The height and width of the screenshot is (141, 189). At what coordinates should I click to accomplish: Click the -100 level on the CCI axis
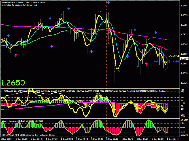click(x=182, y=109)
